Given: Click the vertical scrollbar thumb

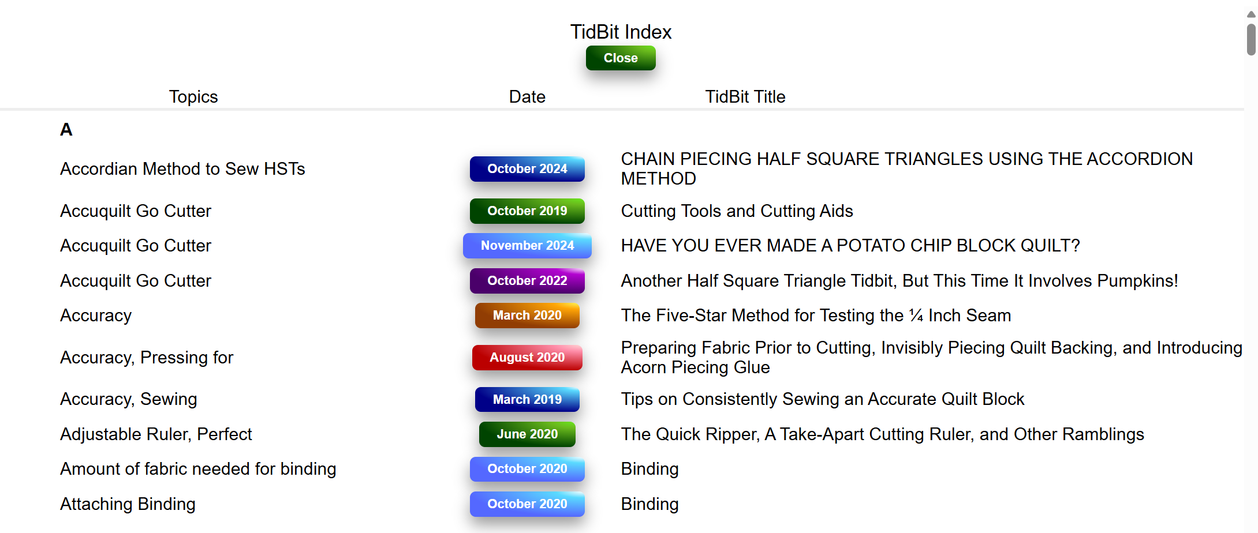Looking at the screenshot, I should 1251,39.
